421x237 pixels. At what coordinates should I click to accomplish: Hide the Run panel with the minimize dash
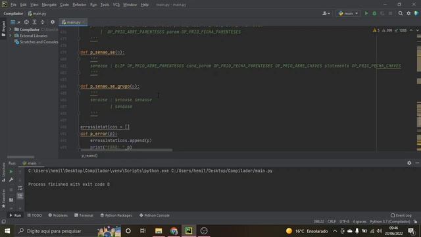click(x=417, y=163)
